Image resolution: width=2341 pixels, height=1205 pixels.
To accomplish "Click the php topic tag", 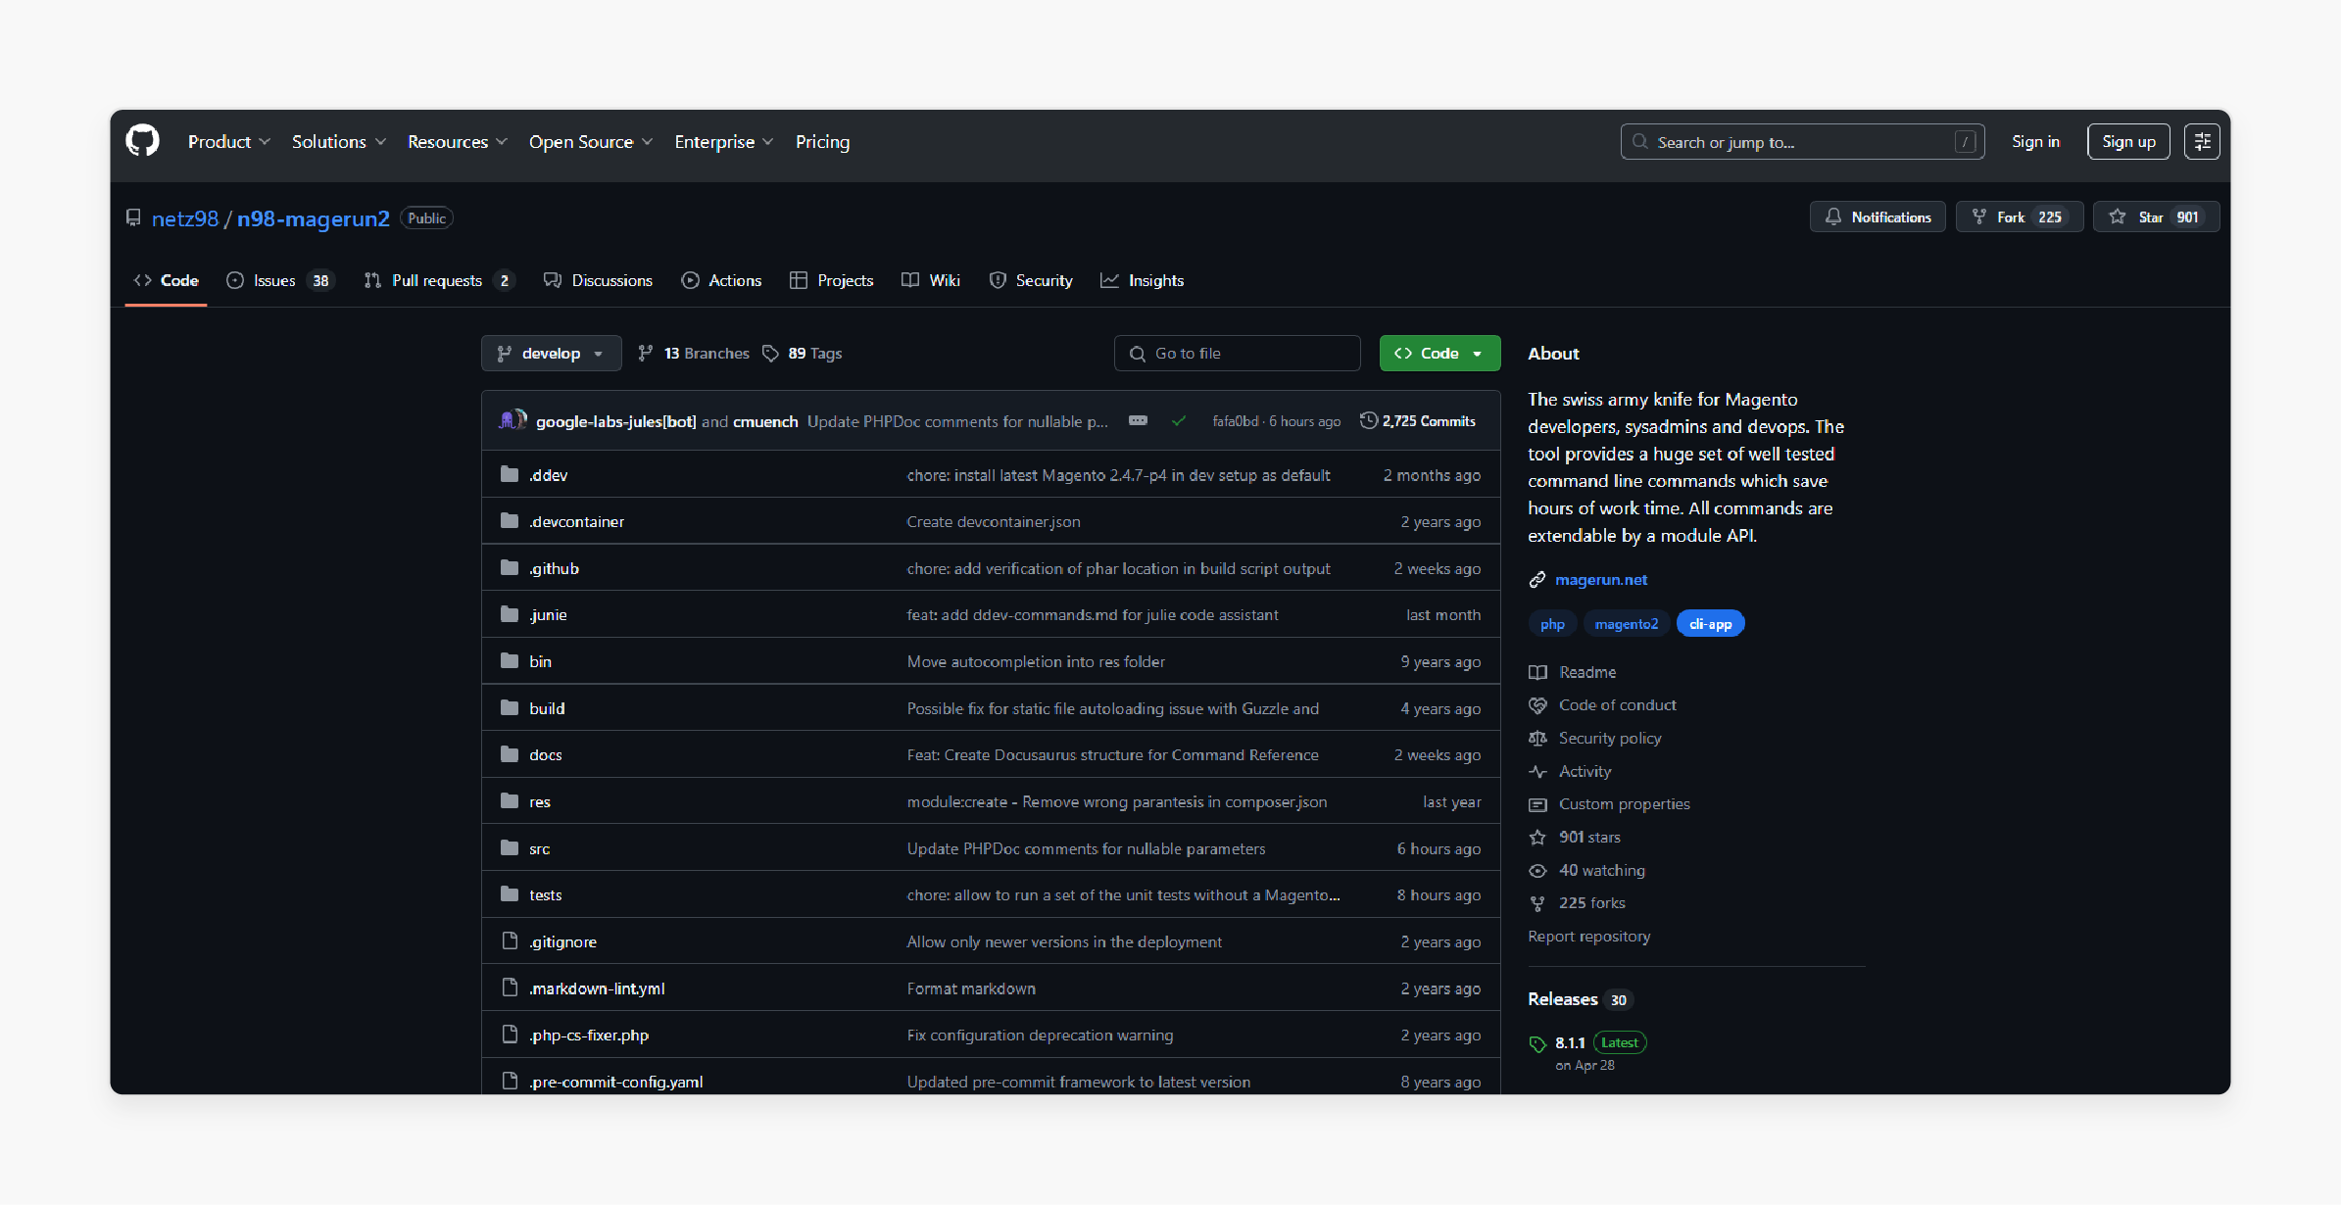I will coord(1552,624).
